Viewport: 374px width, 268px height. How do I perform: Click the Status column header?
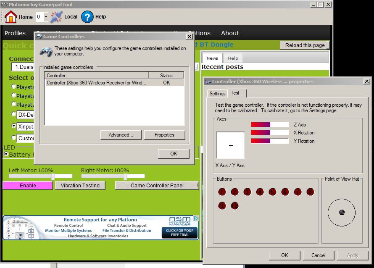tap(166, 75)
